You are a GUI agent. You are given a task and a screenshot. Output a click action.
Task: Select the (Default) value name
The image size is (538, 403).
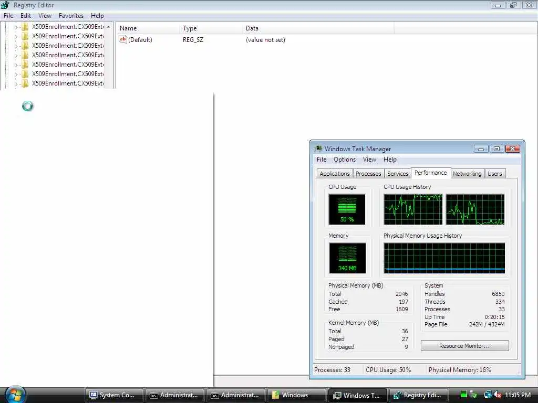tap(140, 40)
